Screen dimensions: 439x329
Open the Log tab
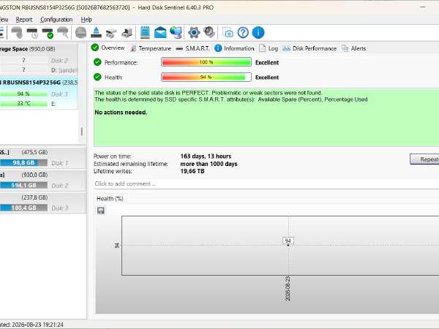[269, 48]
